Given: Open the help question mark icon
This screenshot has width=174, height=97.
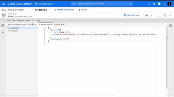Looking at the screenshot, I should point(154,4).
